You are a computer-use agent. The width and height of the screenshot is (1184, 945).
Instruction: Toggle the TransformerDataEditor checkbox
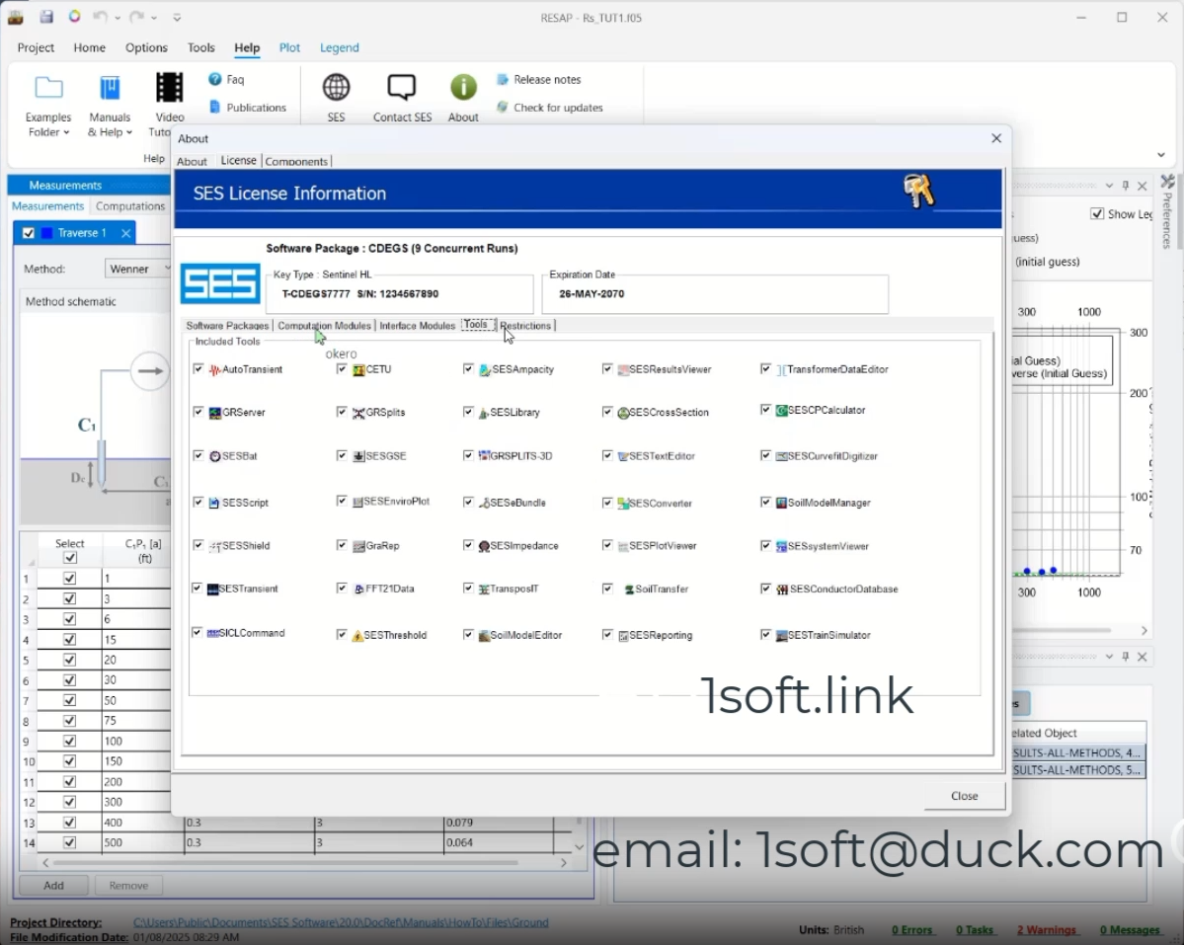tap(765, 369)
